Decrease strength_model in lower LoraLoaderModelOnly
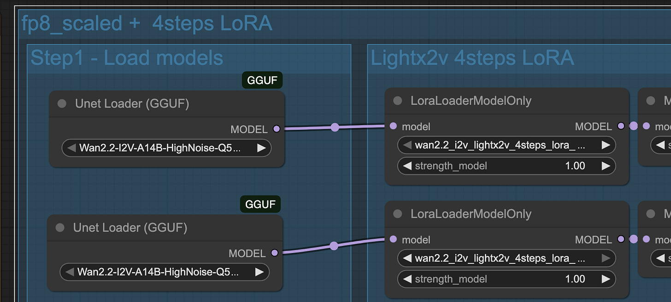Screen dimensions: 671x302 point(407,279)
